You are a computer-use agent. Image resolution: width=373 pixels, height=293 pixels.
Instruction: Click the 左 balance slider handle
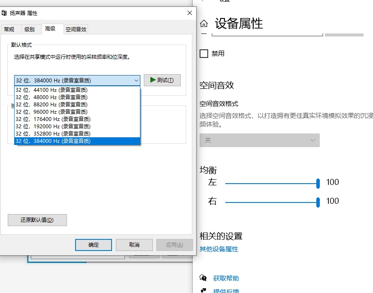click(x=318, y=183)
